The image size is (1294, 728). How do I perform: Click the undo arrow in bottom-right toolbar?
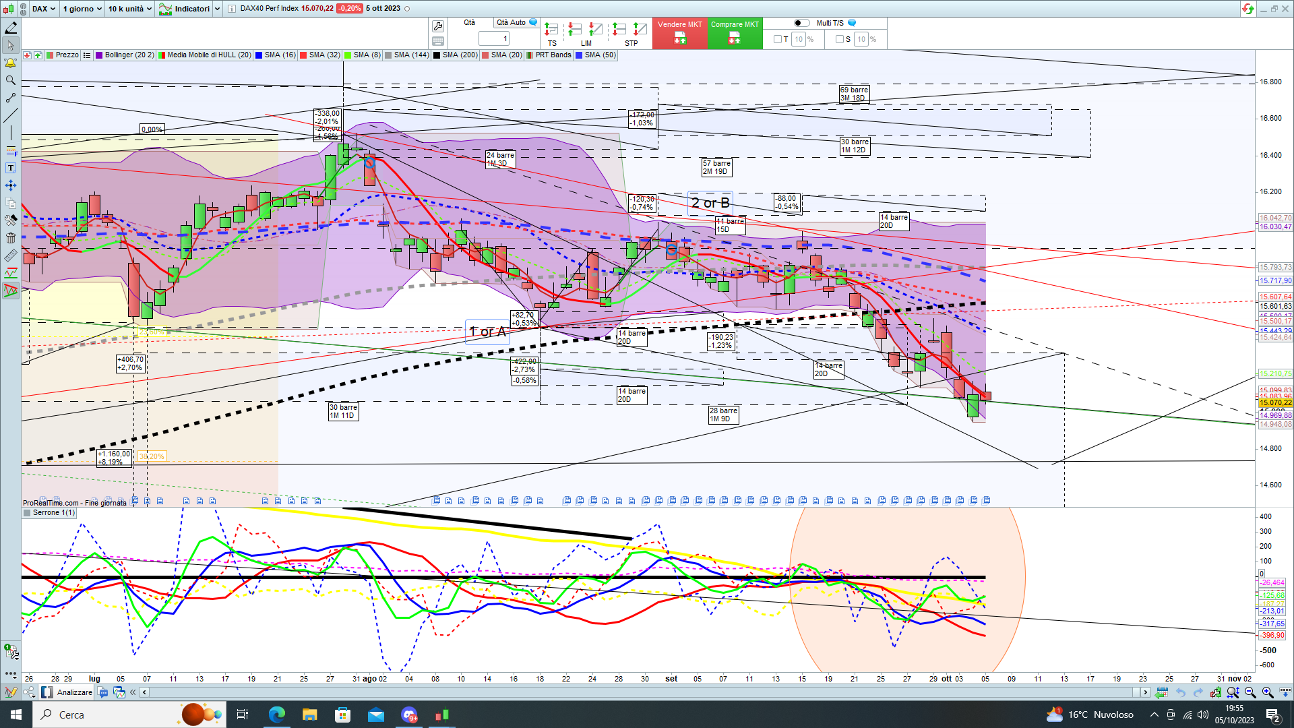tap(1180, 692)
